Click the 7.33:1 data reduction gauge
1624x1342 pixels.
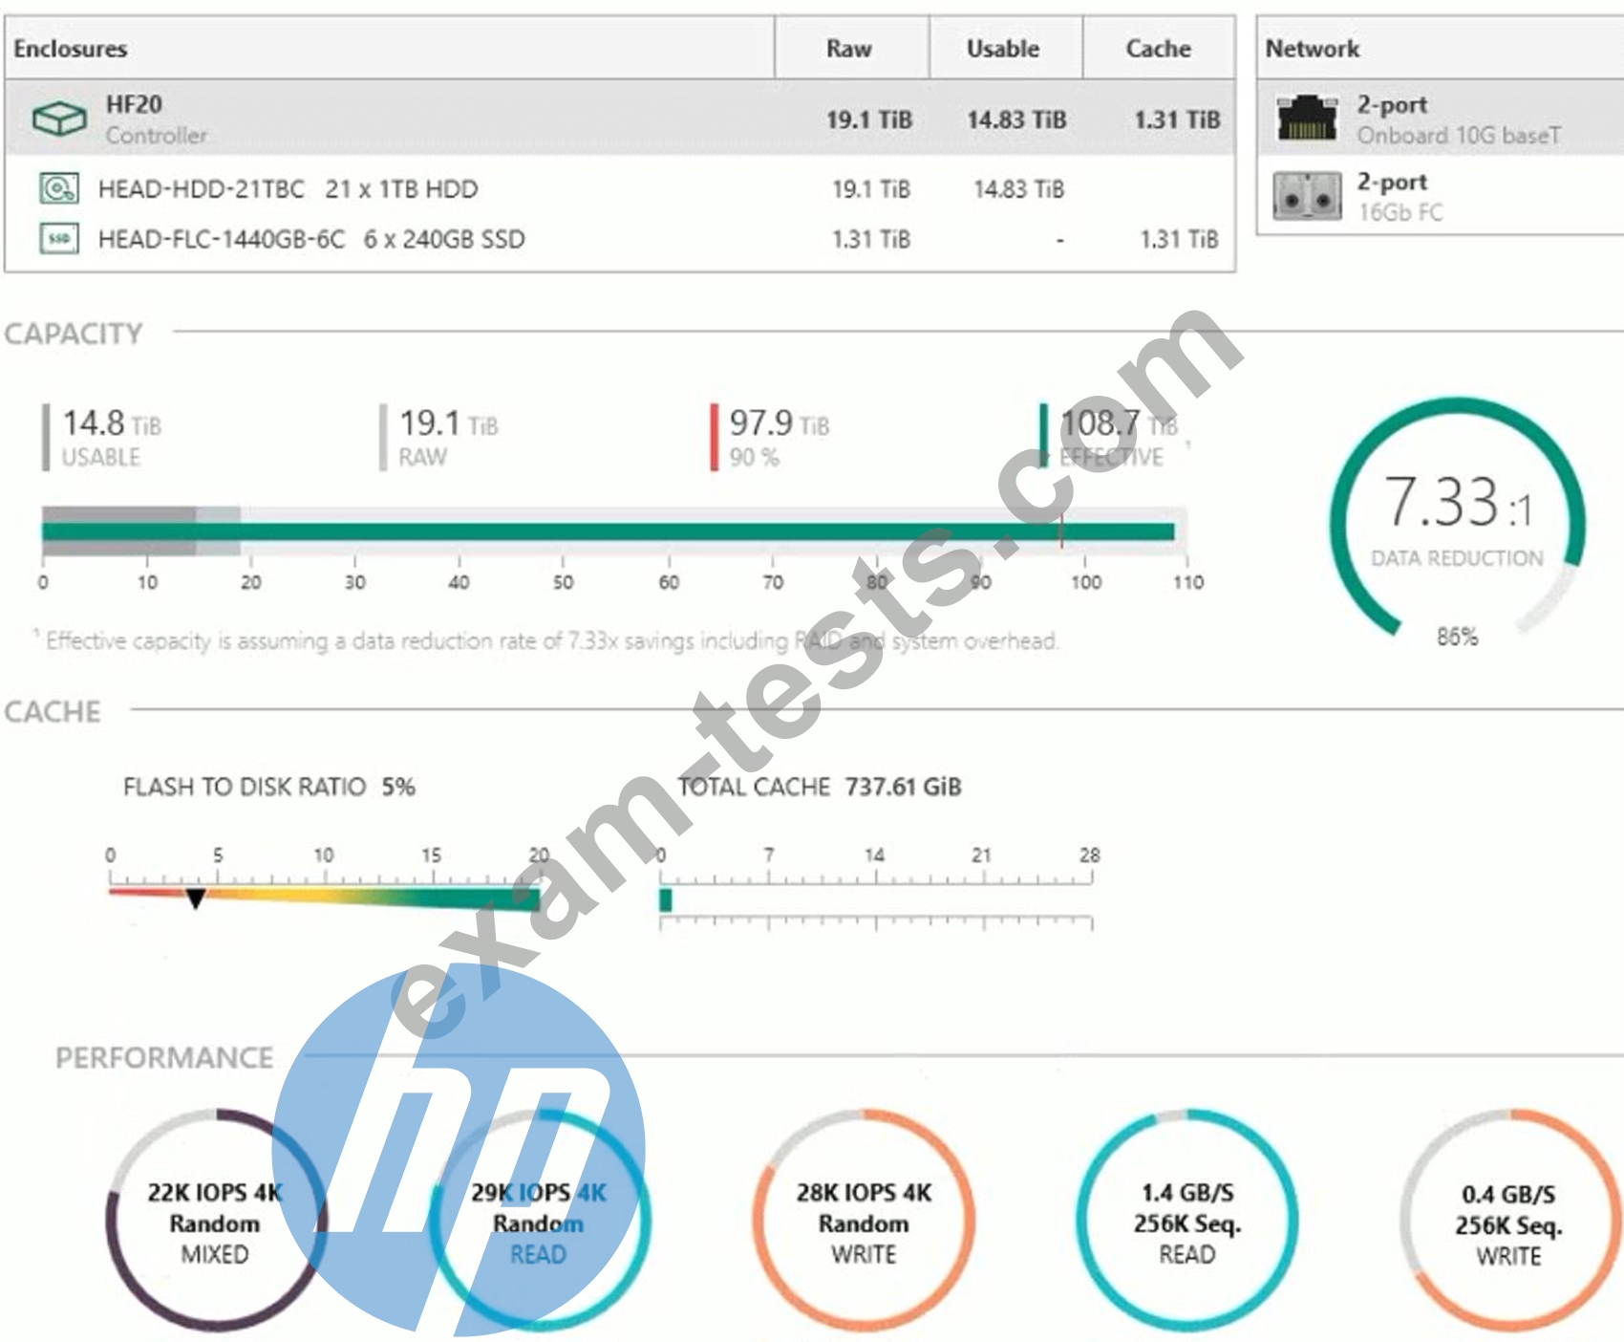1457,516
